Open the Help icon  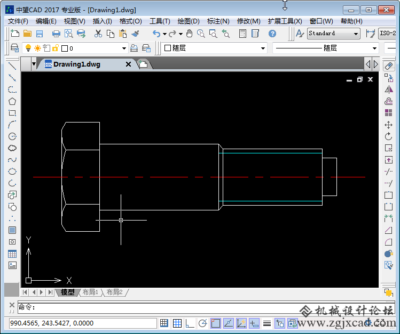click(x=272, y=34)
